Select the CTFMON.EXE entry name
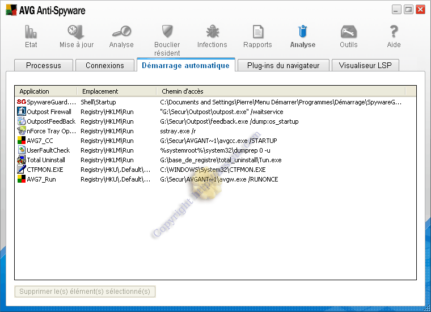Image resolution: width=431 pixels, height=312 pixels. (45, 170)
